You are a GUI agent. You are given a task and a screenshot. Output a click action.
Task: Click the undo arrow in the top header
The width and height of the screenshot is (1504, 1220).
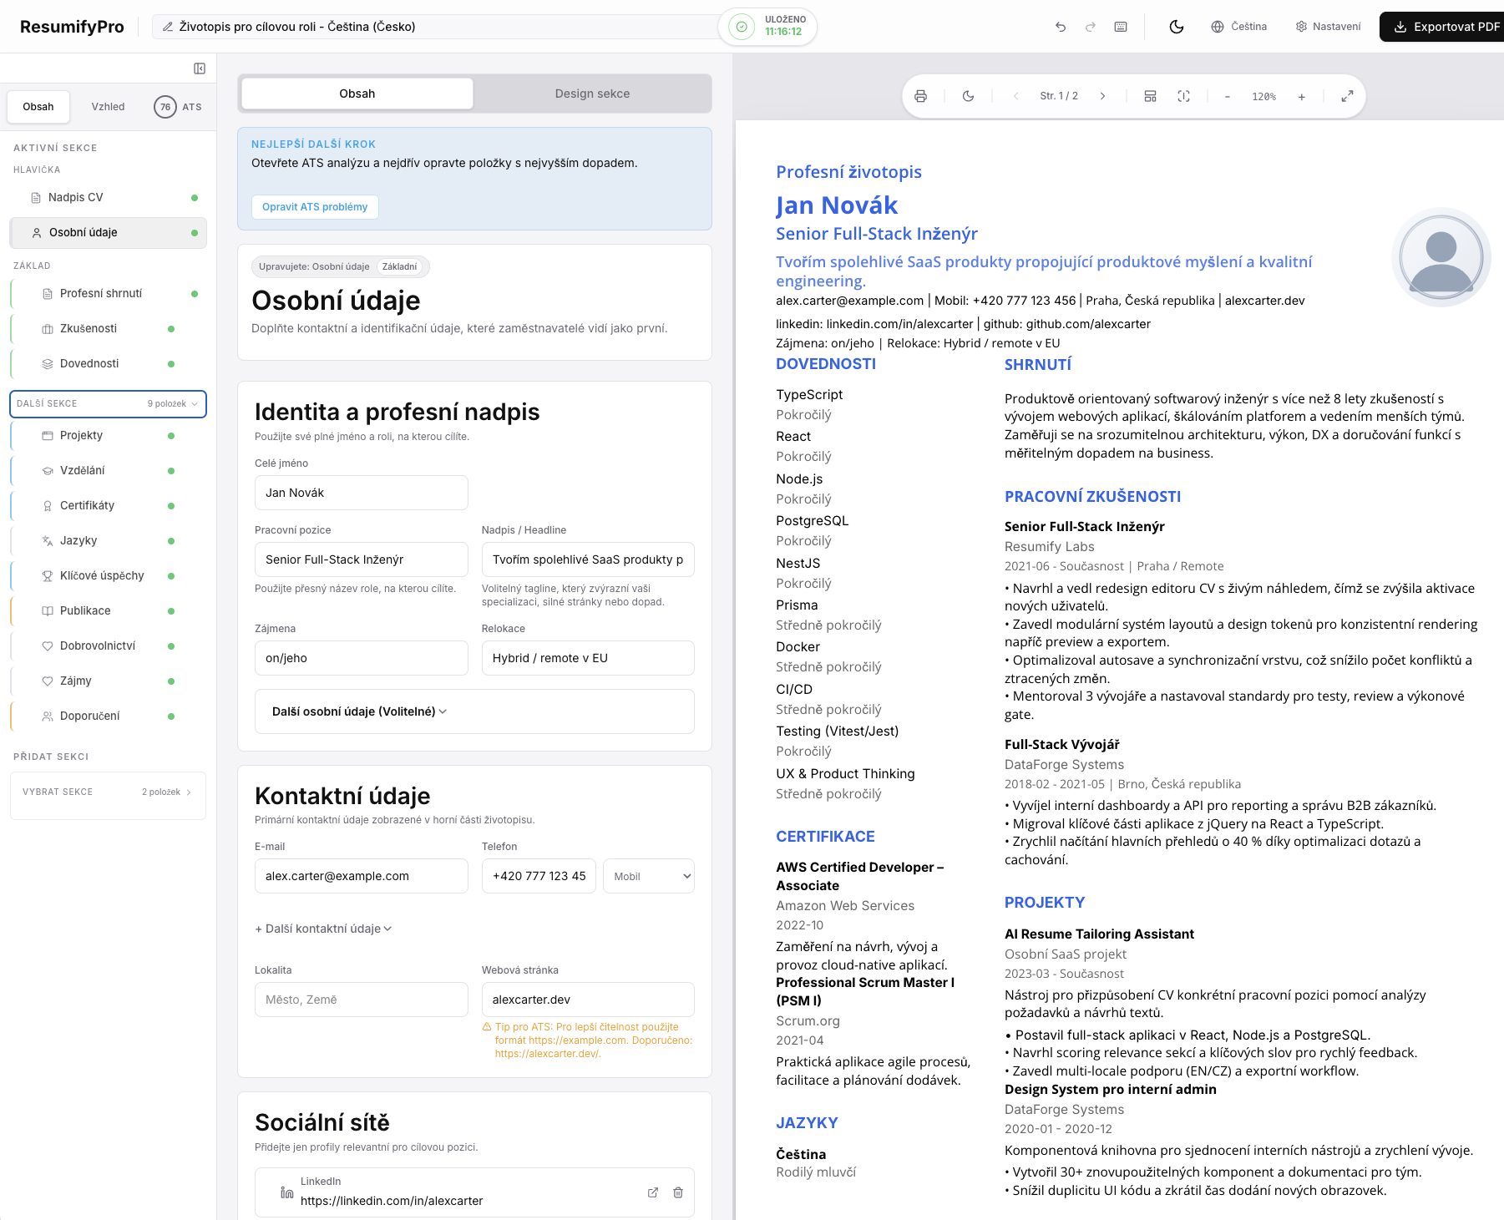1061,27
